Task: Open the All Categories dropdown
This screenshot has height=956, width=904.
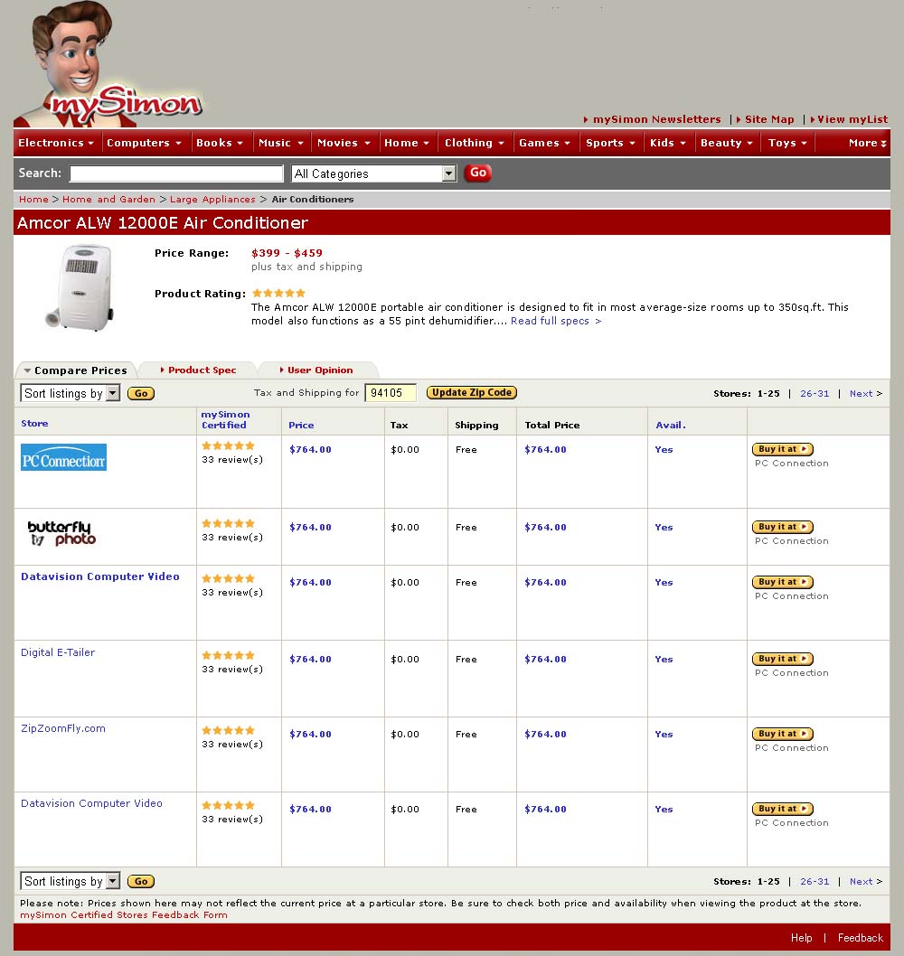Action: tap(374, 173)
